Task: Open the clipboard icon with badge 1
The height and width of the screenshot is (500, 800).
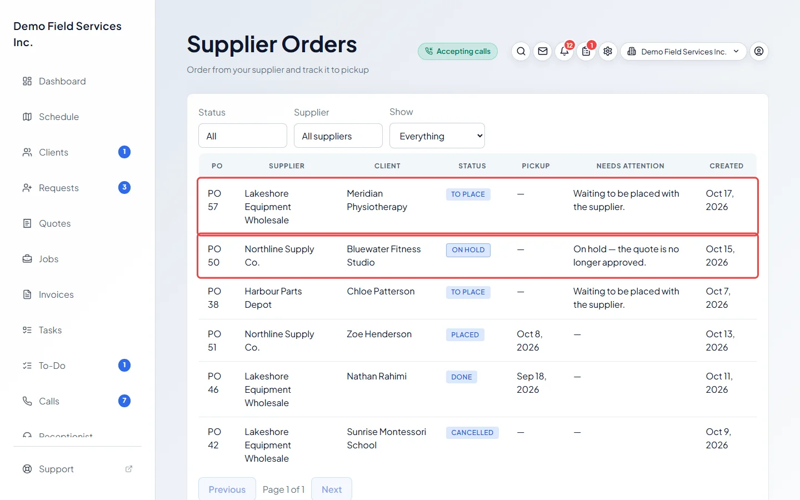Action: [x=586, y=52]
